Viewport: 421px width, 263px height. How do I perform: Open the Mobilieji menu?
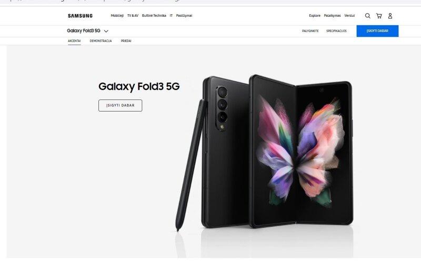[x=117, y=16]
